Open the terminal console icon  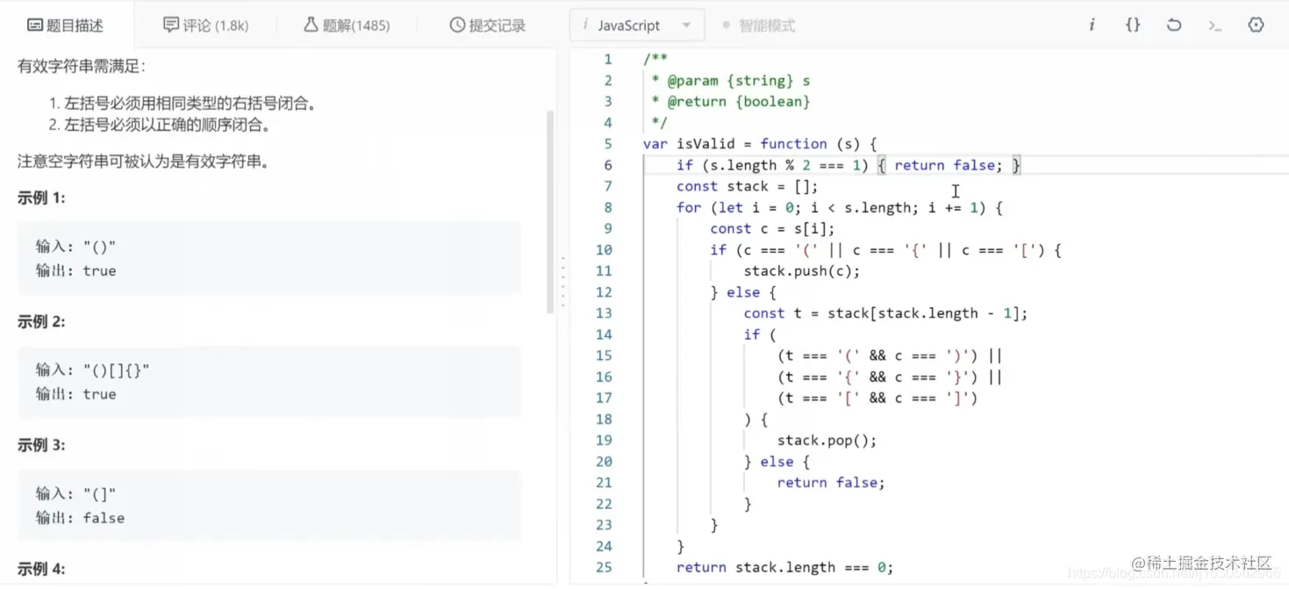[x=1215, y=25]
